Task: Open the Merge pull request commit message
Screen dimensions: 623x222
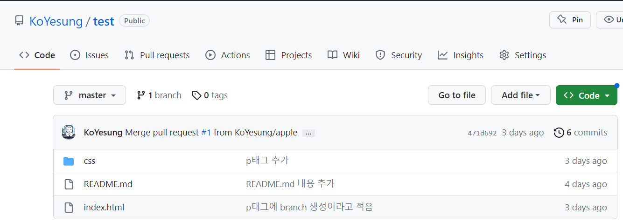Action: coord(162,133)
